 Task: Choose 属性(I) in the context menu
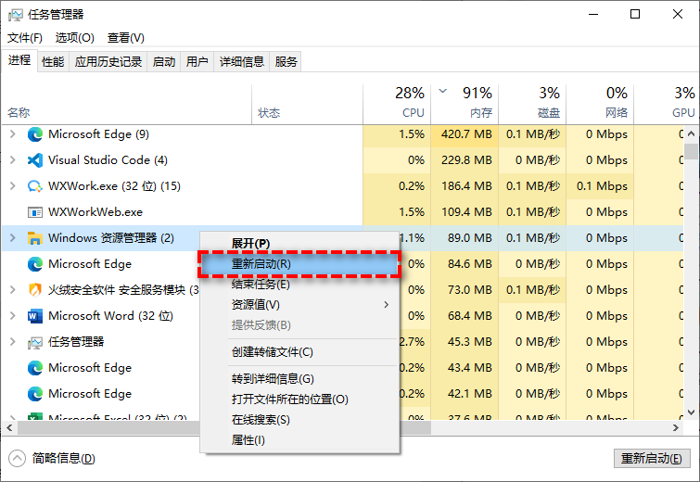click(299, 440)
